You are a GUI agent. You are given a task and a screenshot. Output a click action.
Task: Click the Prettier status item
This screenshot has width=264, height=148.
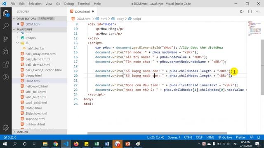coord(241,137)
